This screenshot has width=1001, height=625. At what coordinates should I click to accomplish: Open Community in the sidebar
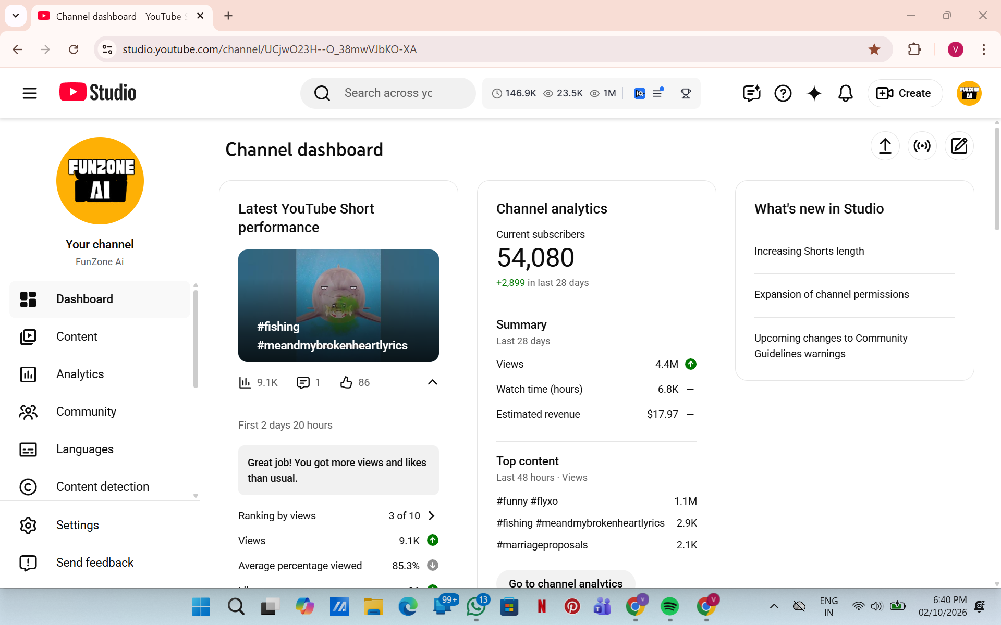point(86,411)
